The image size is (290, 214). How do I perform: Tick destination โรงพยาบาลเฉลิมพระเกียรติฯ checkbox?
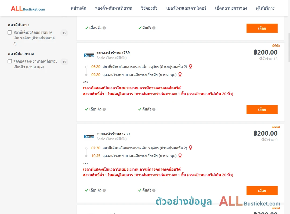click(x=10, y=61)
